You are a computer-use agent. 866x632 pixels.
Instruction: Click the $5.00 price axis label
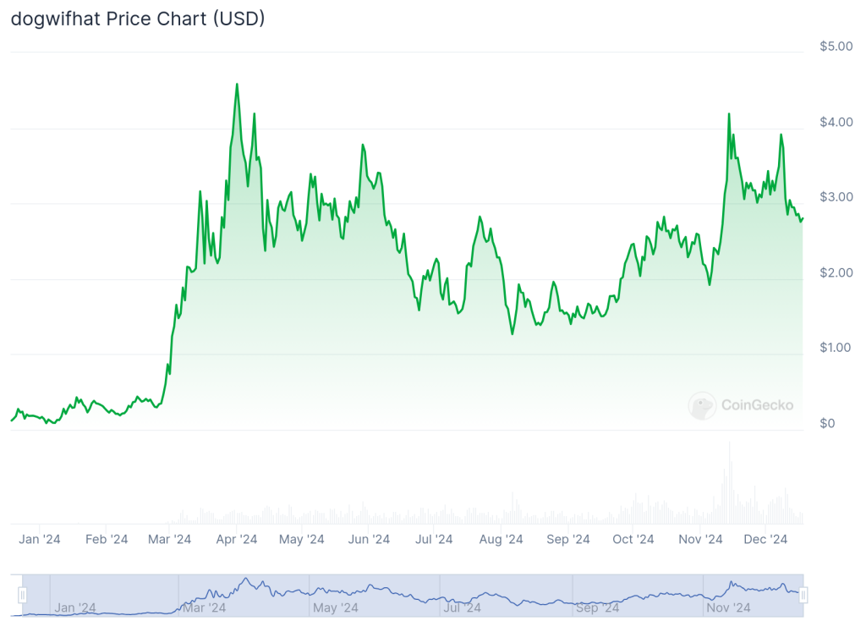click(836, 47)
